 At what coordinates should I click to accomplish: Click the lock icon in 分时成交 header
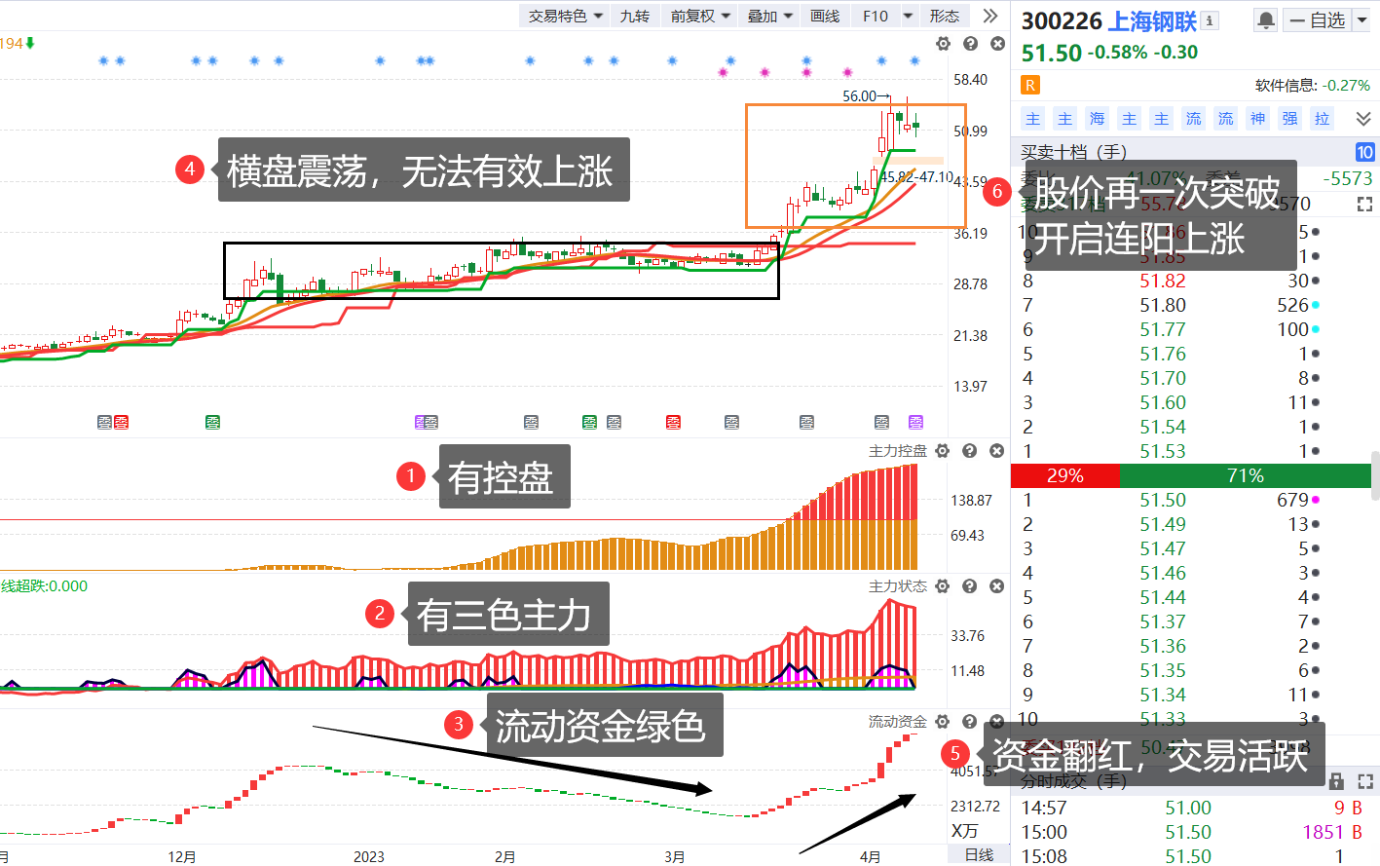point(1336,781)
